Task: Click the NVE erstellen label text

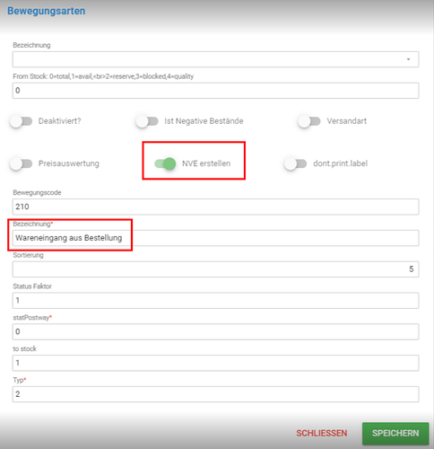Action: pos(206,163)
